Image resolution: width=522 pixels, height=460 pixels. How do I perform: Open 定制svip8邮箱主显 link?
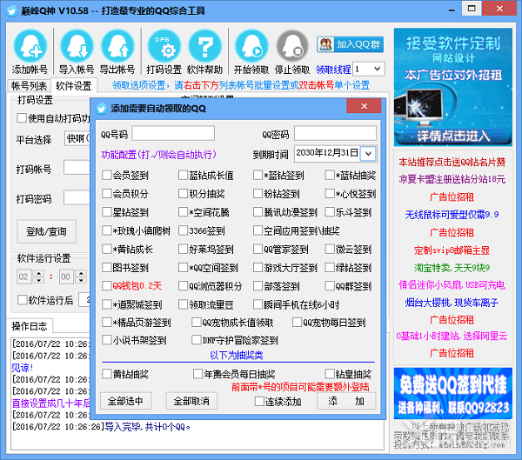coord(452,250)
